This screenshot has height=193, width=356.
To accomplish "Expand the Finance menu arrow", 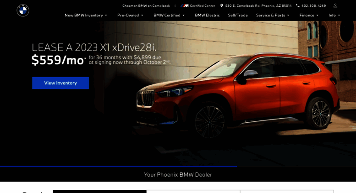I will click(318, 16).
